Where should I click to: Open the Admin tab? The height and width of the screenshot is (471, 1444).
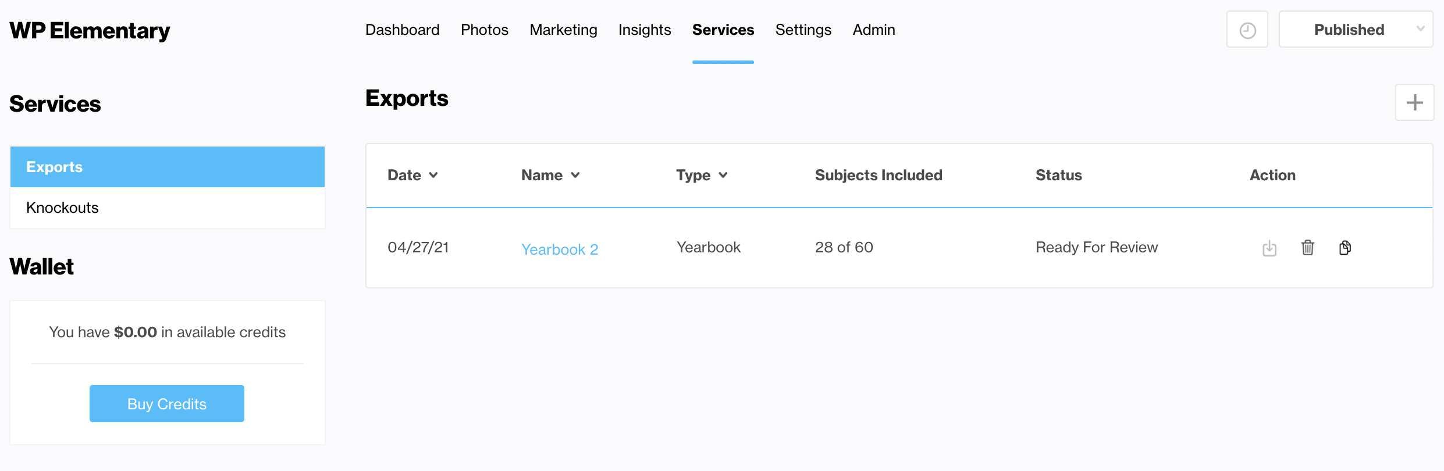(x=873, y=30)
